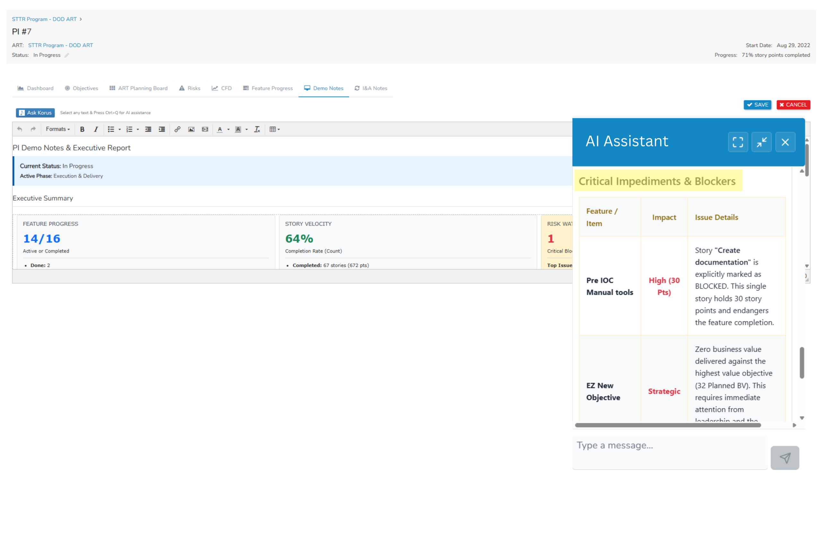Expand numbered list style options
This screenshot has width=822, height=550.
(138, 129)
